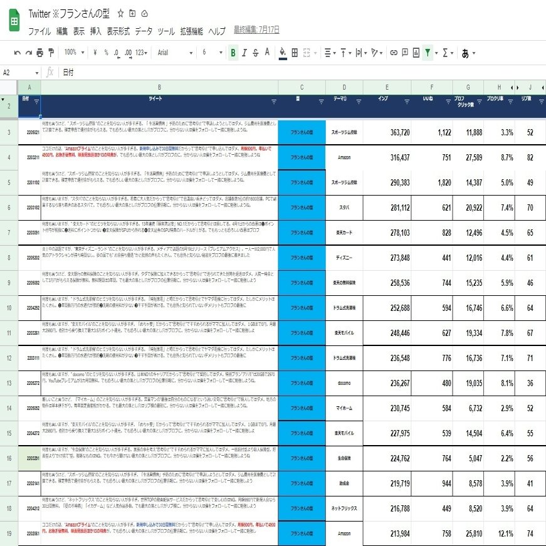Open filter views dropdown arrow
The image size is (546, 546).
tap(436, 53)
